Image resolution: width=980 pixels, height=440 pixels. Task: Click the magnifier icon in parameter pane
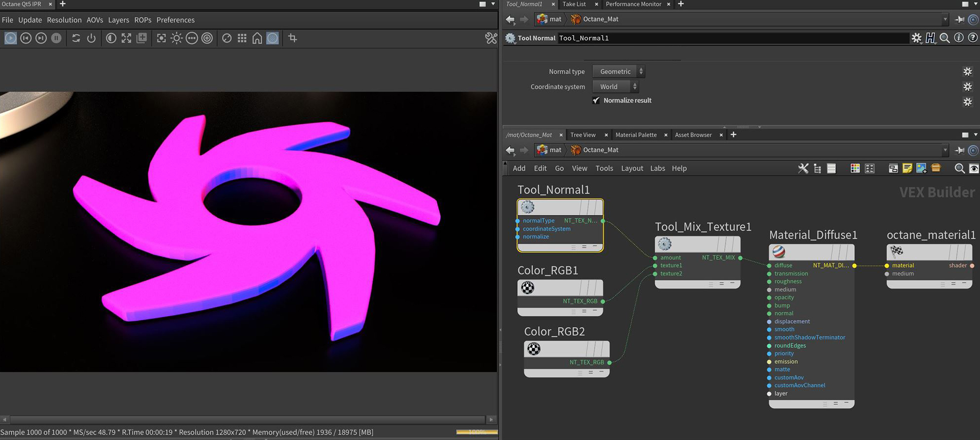coord(944,38)
